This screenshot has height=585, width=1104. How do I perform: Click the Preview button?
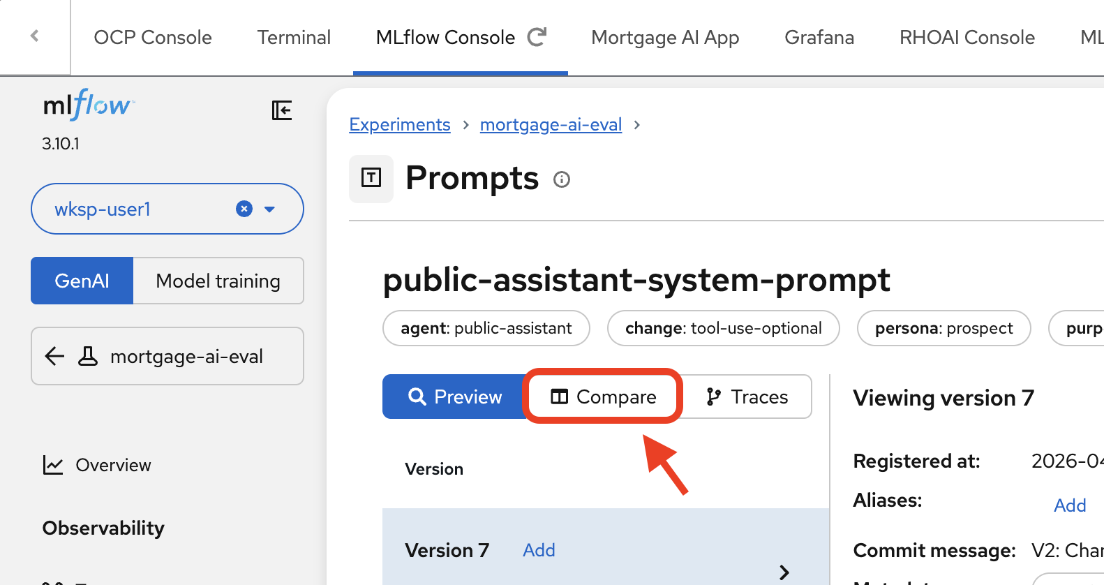pyautogui.click(x=455, y=397)
